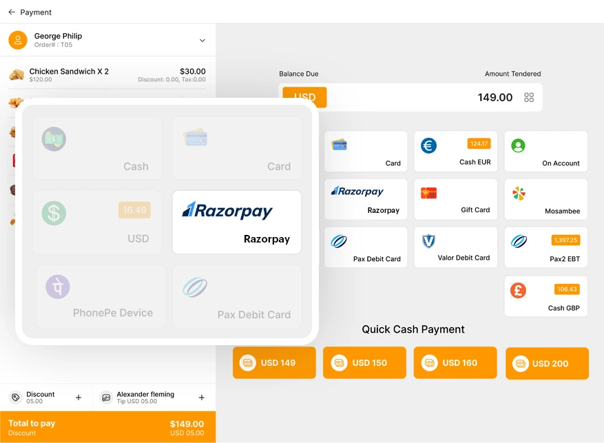The image size is (604, 443).
Task: Select Cash EUR payment tile
Action: 456,152
